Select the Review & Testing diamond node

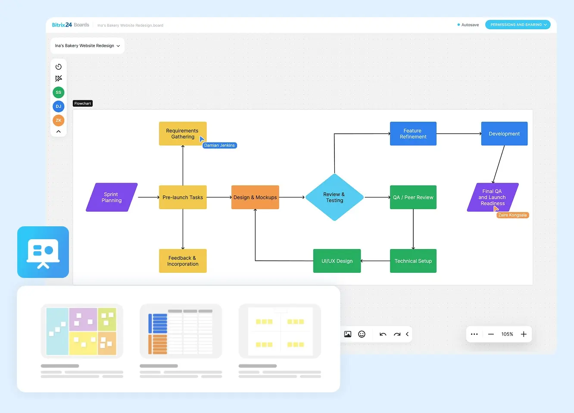pos(334,197)
